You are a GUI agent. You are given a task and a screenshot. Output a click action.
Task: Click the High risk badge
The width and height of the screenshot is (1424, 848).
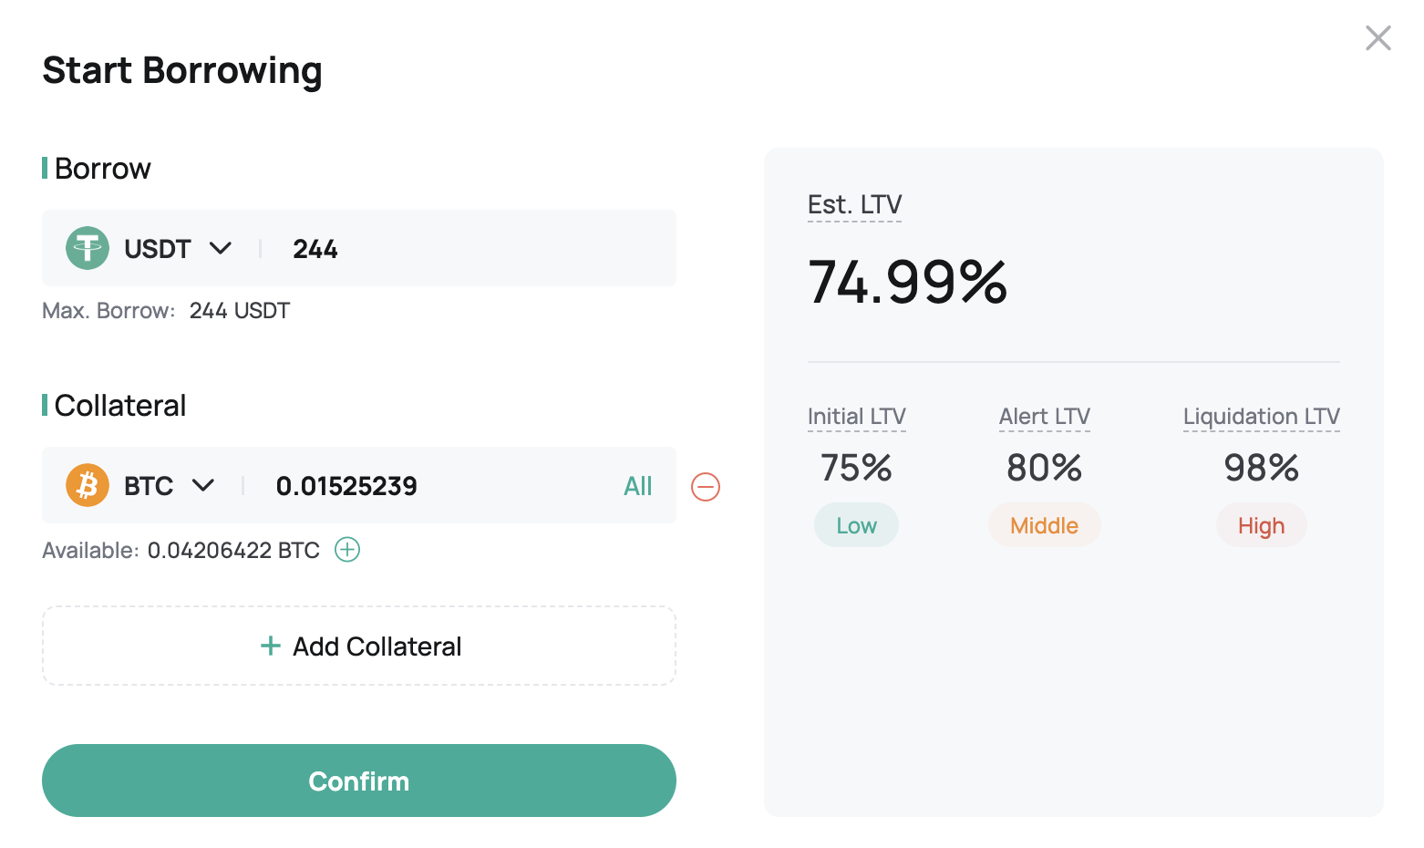click(x=1262, y=525)
